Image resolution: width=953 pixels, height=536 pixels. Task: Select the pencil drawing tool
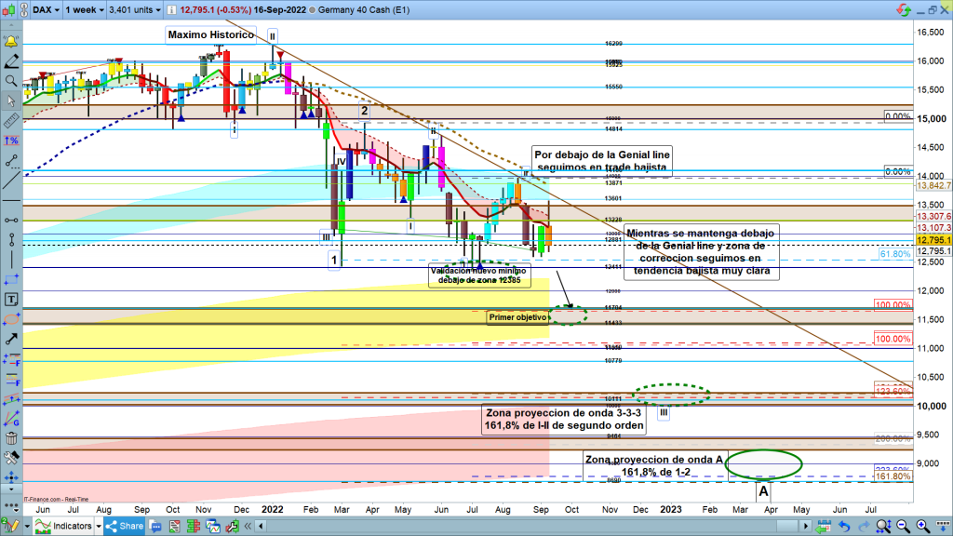(11, 61)
